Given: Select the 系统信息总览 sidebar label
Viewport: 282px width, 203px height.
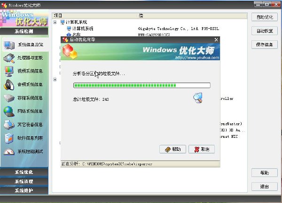Looking at the screenshot, I should tap(30, 45).
